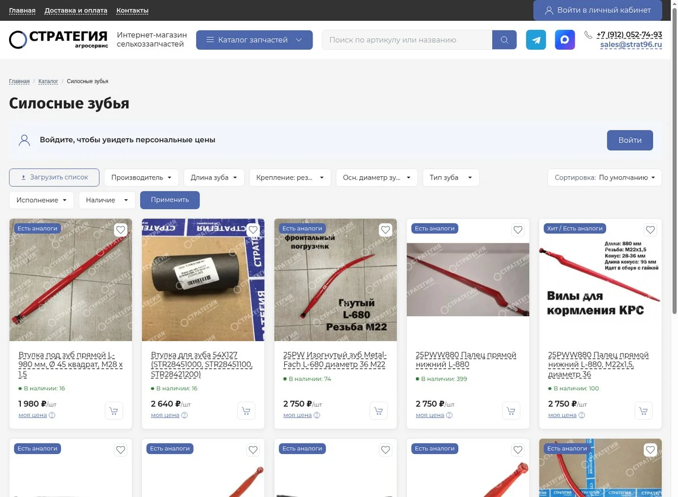Open the Telegram channel icon
This screenshot has height=497, width=678.
pos(536,40)
